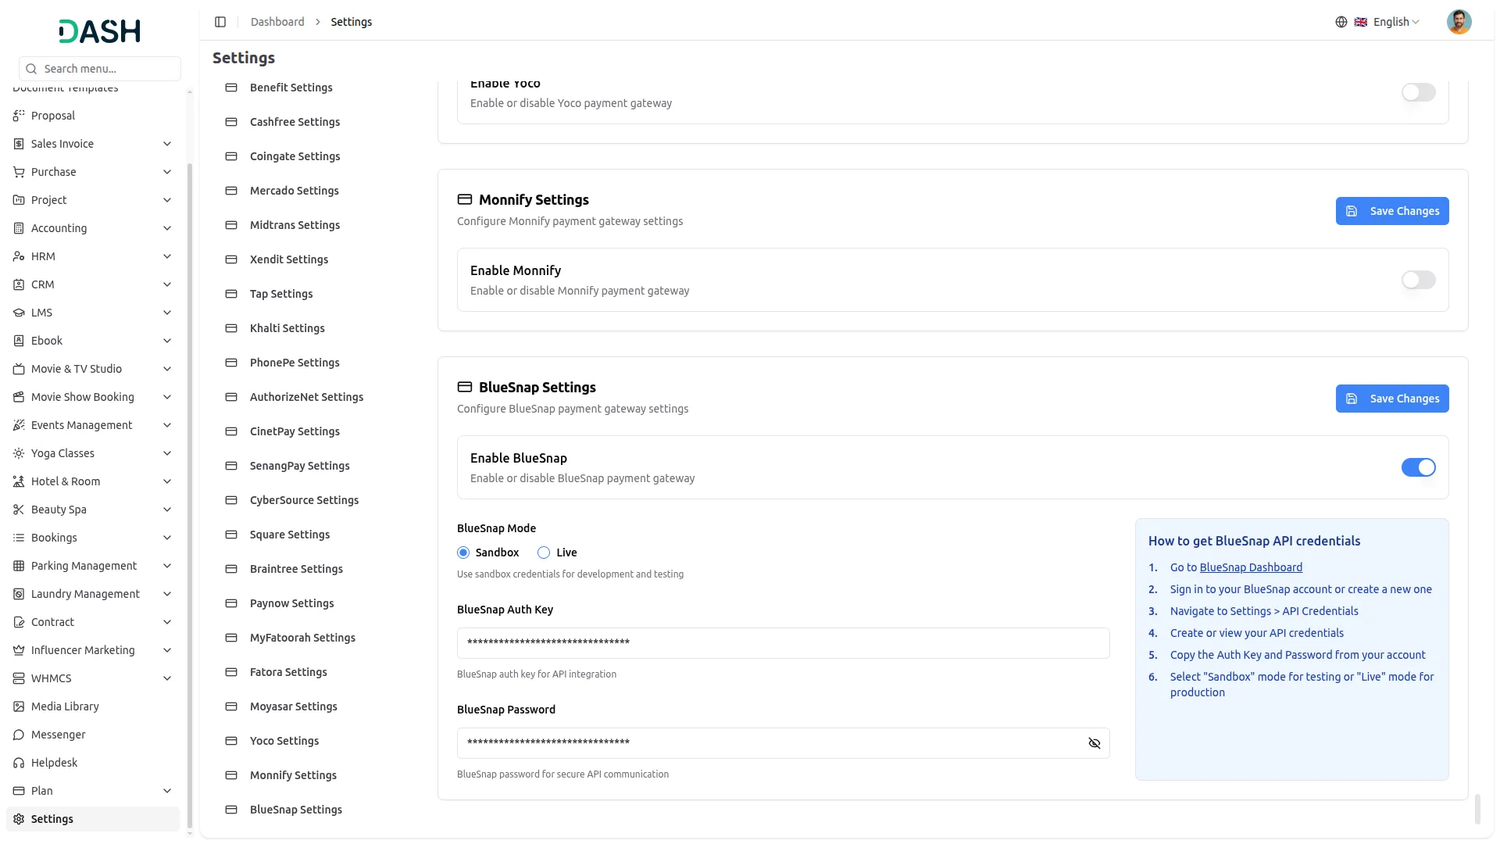Screen dimensions: 1500x844
Task: Click the card icon beside Monnify Settings heading
Action: [465, 199]
